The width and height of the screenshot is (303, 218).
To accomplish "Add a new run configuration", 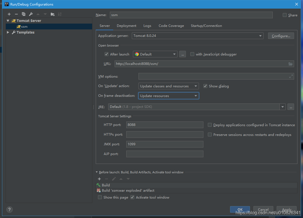I will pos(9,14).
